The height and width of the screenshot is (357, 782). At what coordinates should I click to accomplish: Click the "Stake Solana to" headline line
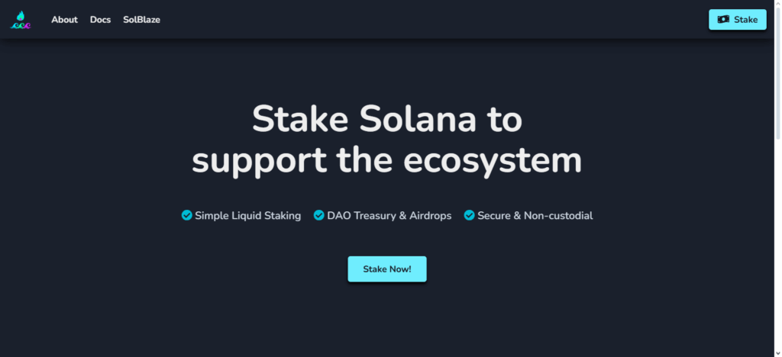point(387,120)
